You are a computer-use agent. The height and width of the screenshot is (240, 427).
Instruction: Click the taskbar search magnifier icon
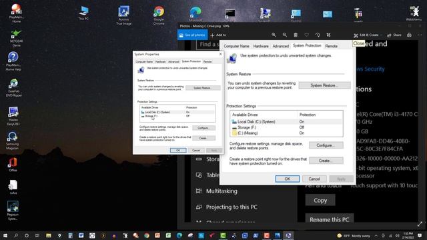click(x=16, y=235)
